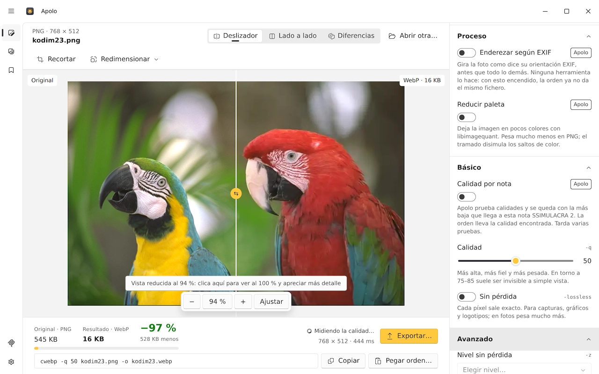This screenshot has height=374, width=599.
Task: Open settings via the gear icon
Action: coord(11,362)
